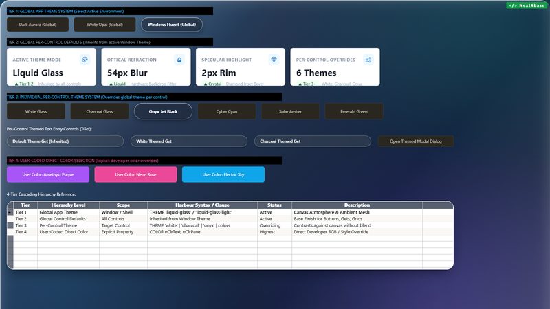The image size is (550, 309).
Task: Apply the Solar Amber control theme
Action: pos(290,111)
